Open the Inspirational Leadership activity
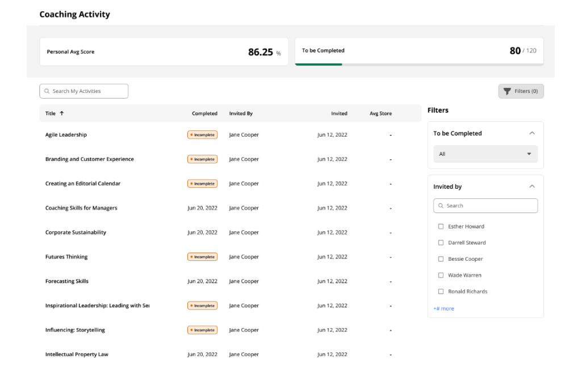Screen dimensions: 586x382 point(97,305)
